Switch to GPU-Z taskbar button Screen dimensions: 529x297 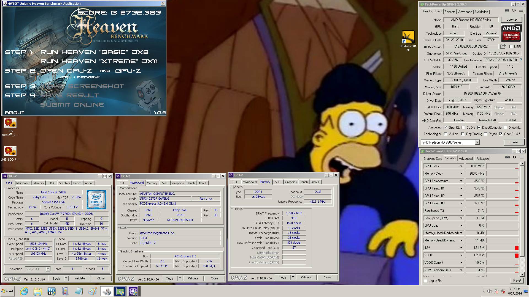point(120,291)
